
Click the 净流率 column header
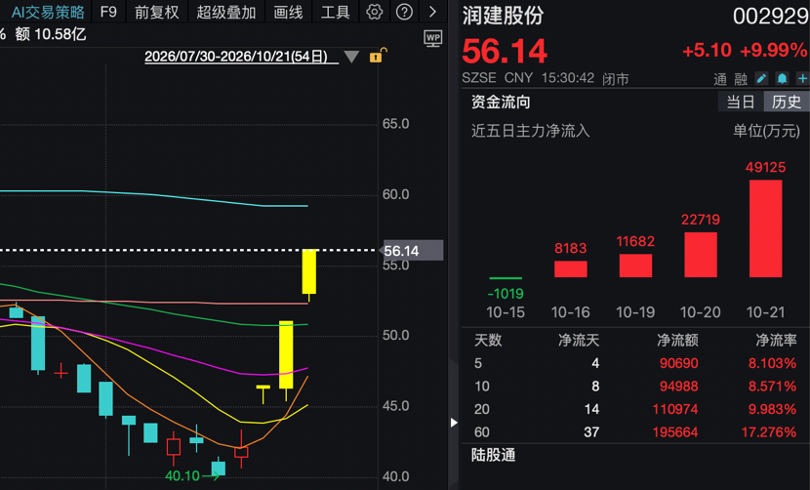click(x=776, y=340)
